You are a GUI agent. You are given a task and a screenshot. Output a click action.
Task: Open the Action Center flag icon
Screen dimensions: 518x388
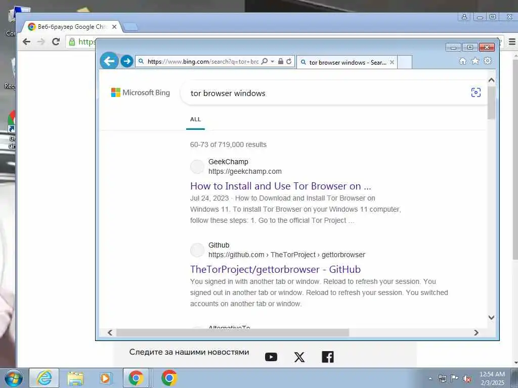tap(455, 378)
